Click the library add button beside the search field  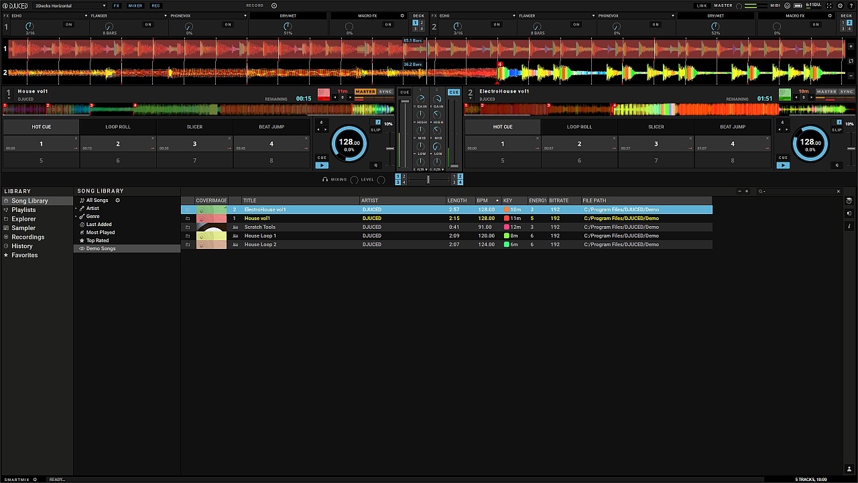click(x=747, y=191)
